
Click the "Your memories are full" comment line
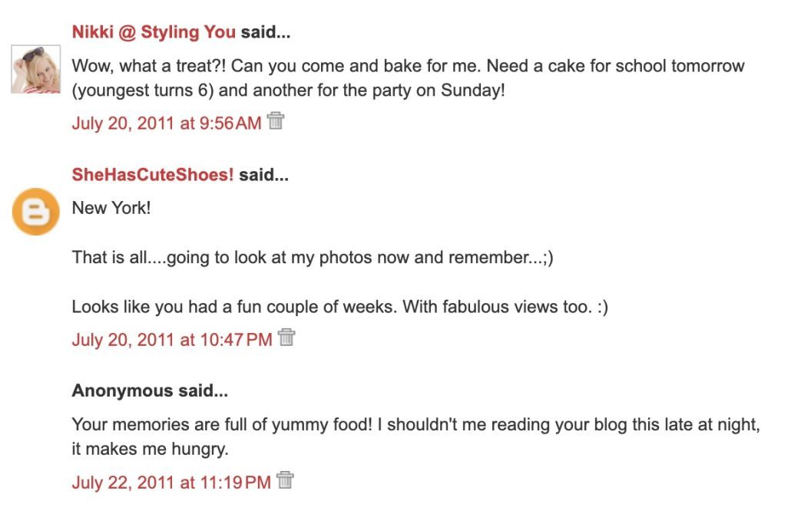tap(415, 425)
